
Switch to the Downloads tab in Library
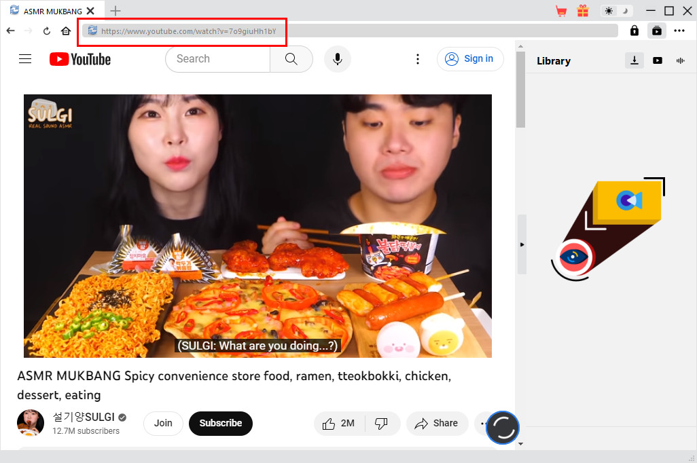(x=634, y=60)
